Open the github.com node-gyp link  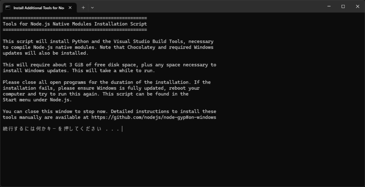[154, 117]
